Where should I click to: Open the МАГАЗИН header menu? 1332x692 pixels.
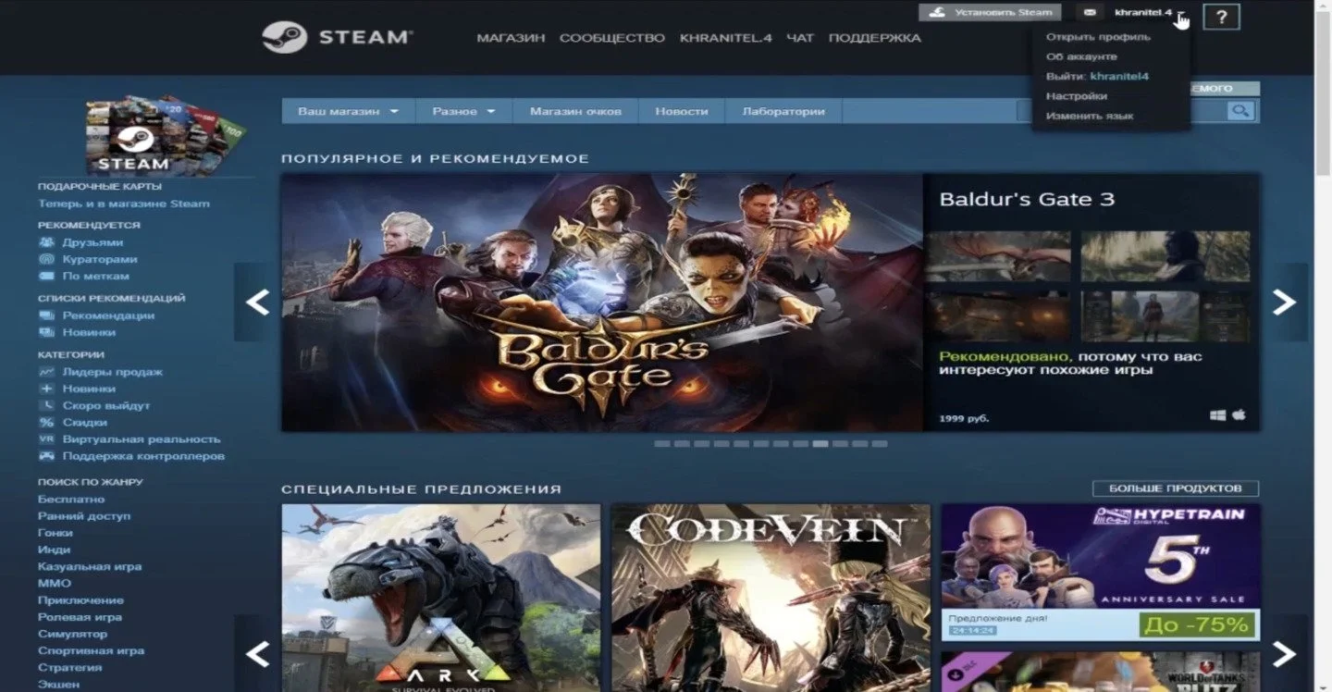pyautogui.click(x=511, y=38)
